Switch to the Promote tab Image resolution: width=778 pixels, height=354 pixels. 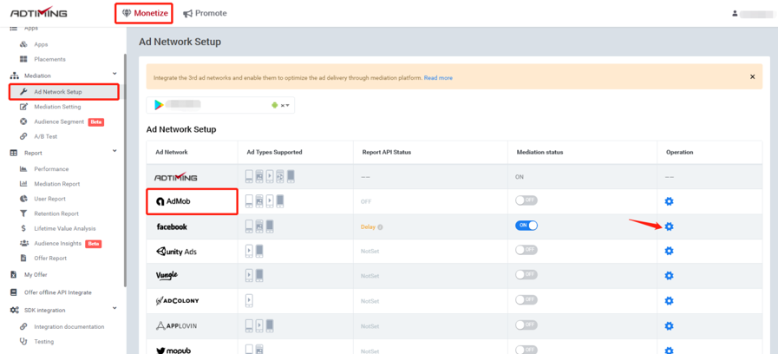pos(205,13)
